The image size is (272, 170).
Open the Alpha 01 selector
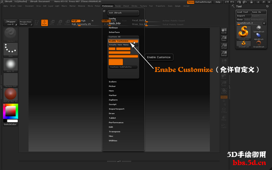point(10,65)
